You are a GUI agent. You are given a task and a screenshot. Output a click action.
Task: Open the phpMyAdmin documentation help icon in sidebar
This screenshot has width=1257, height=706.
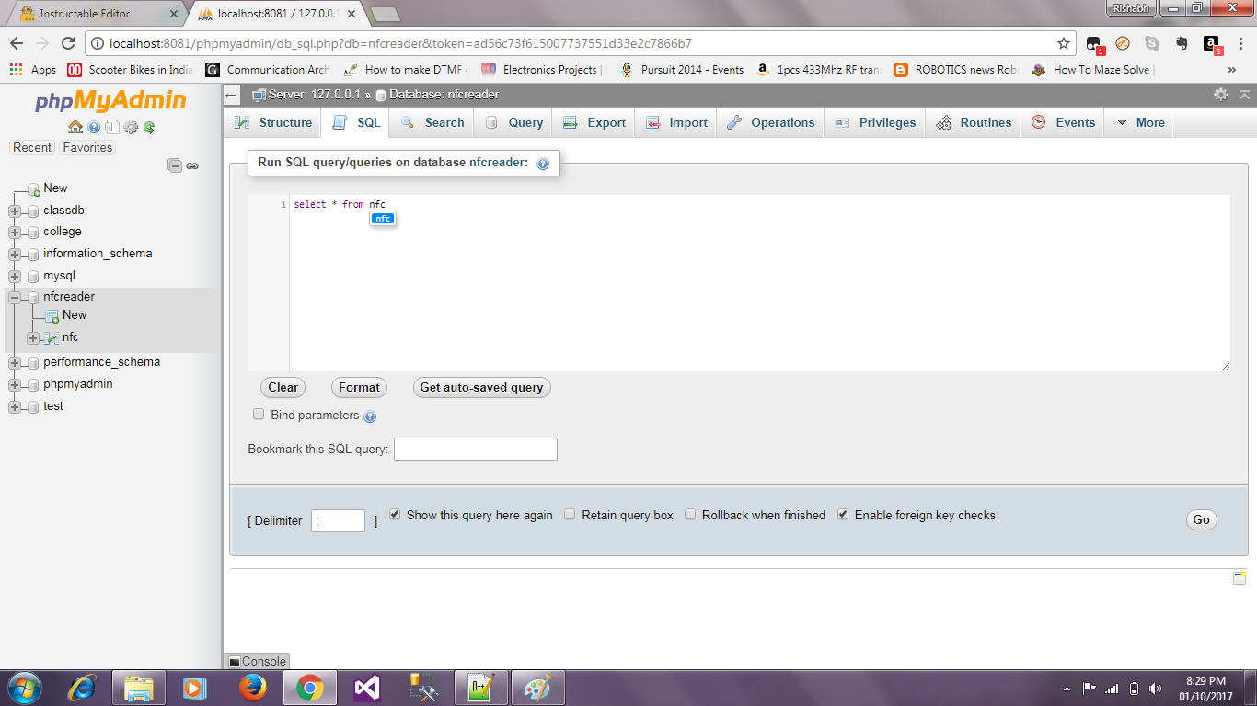click(x=94, y=127)
